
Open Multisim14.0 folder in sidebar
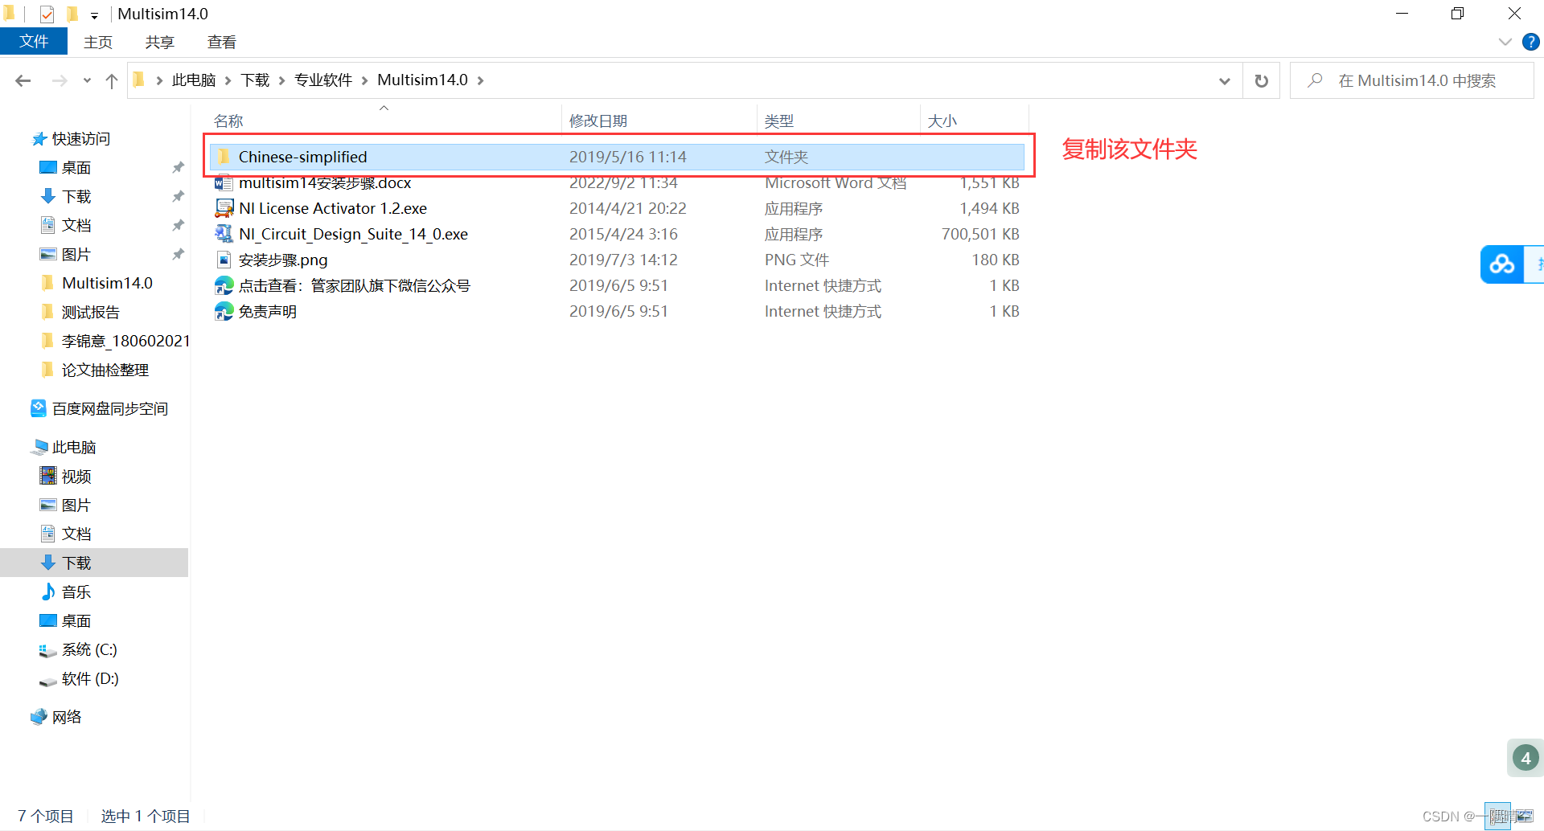pos(107,284)
